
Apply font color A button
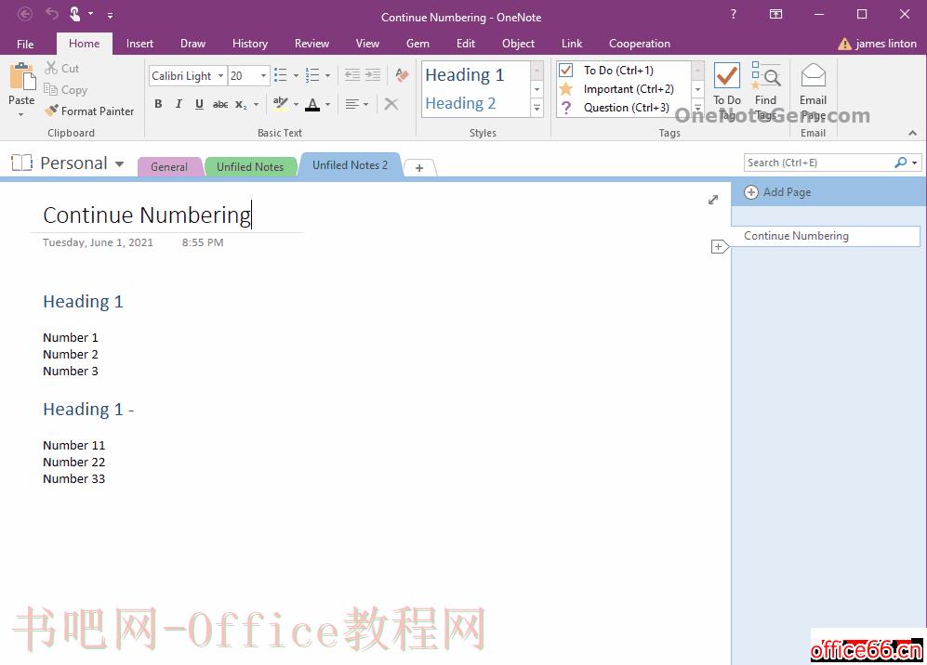click(312, 105)
